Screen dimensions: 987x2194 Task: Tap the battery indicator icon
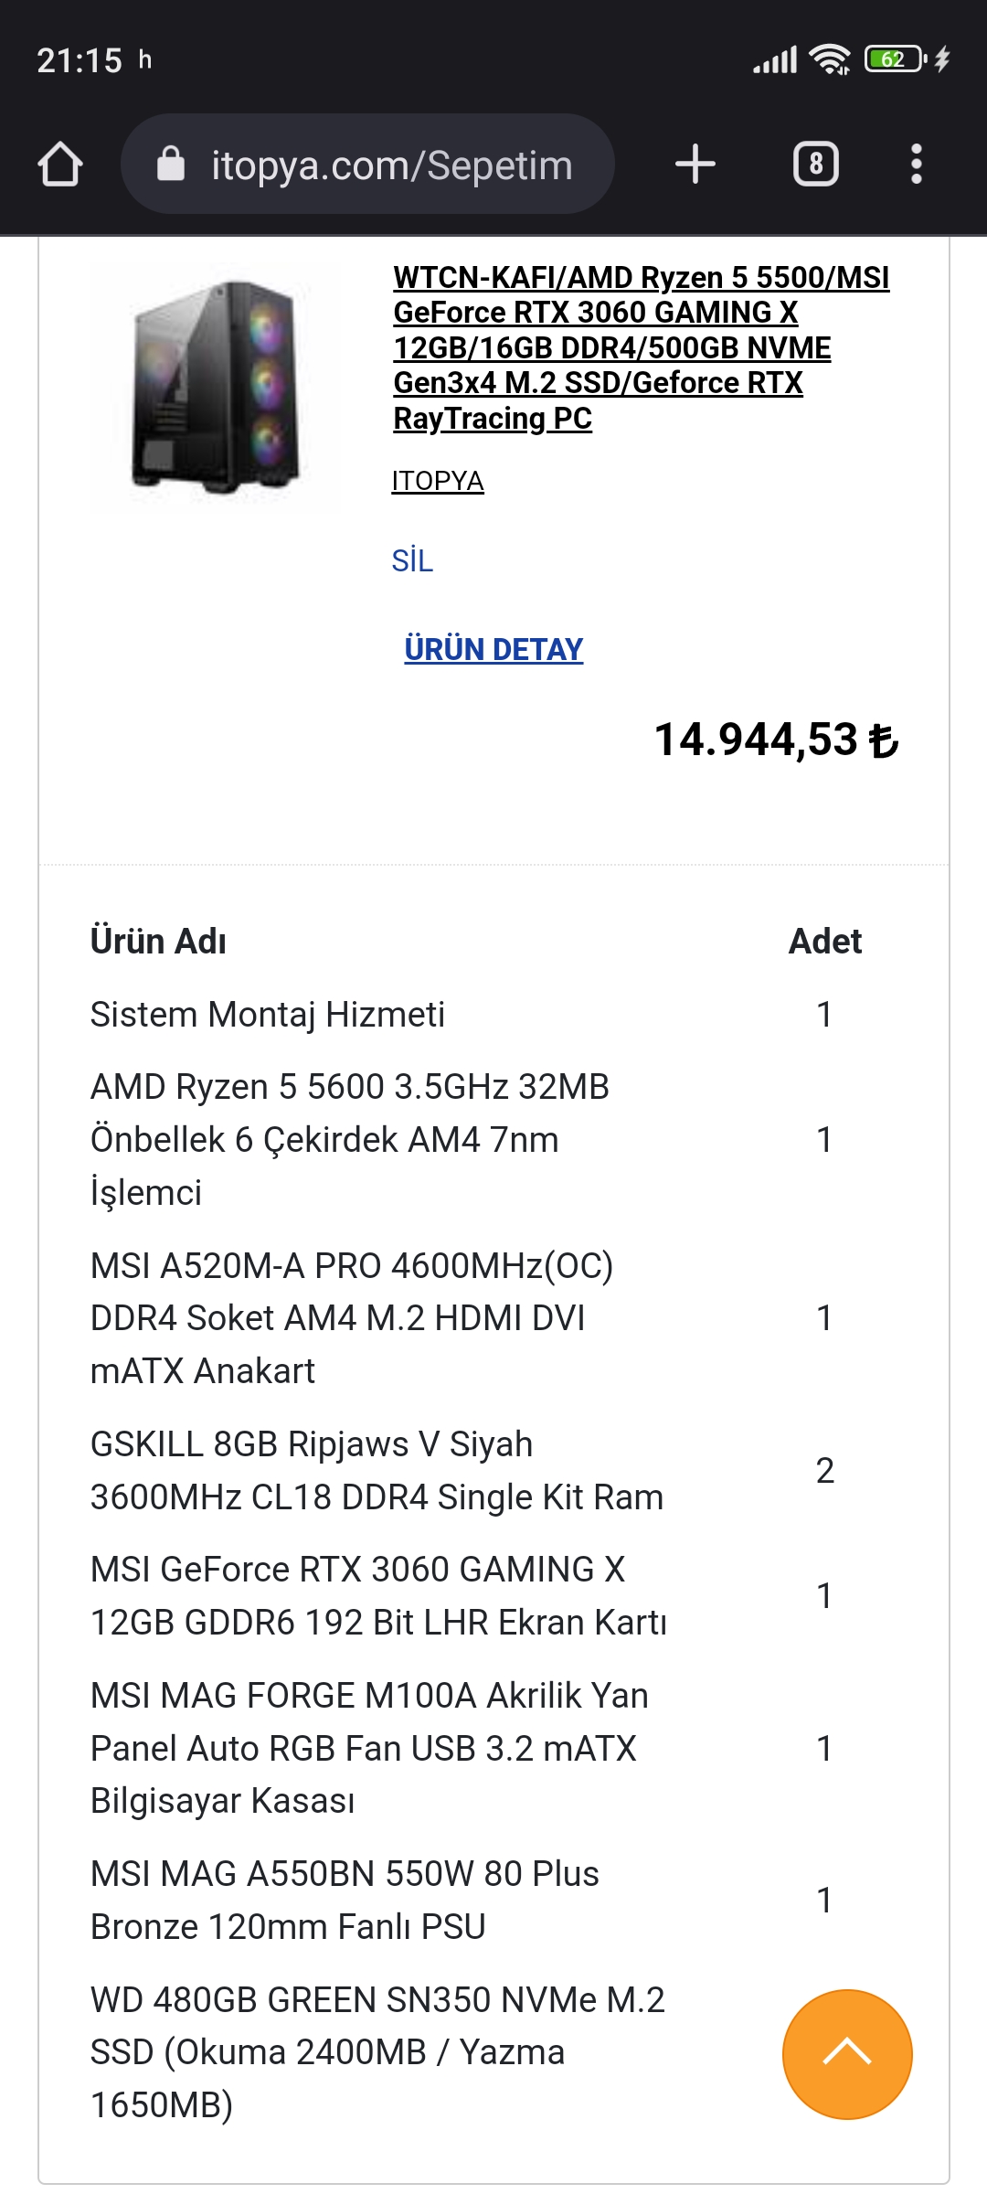[x=895, y=60]
